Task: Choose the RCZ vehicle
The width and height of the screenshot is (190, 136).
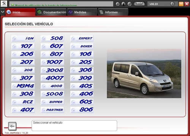Action: click(23, 102)
